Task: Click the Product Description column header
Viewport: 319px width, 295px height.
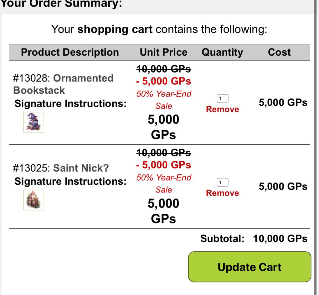Action: click(70, 52)
